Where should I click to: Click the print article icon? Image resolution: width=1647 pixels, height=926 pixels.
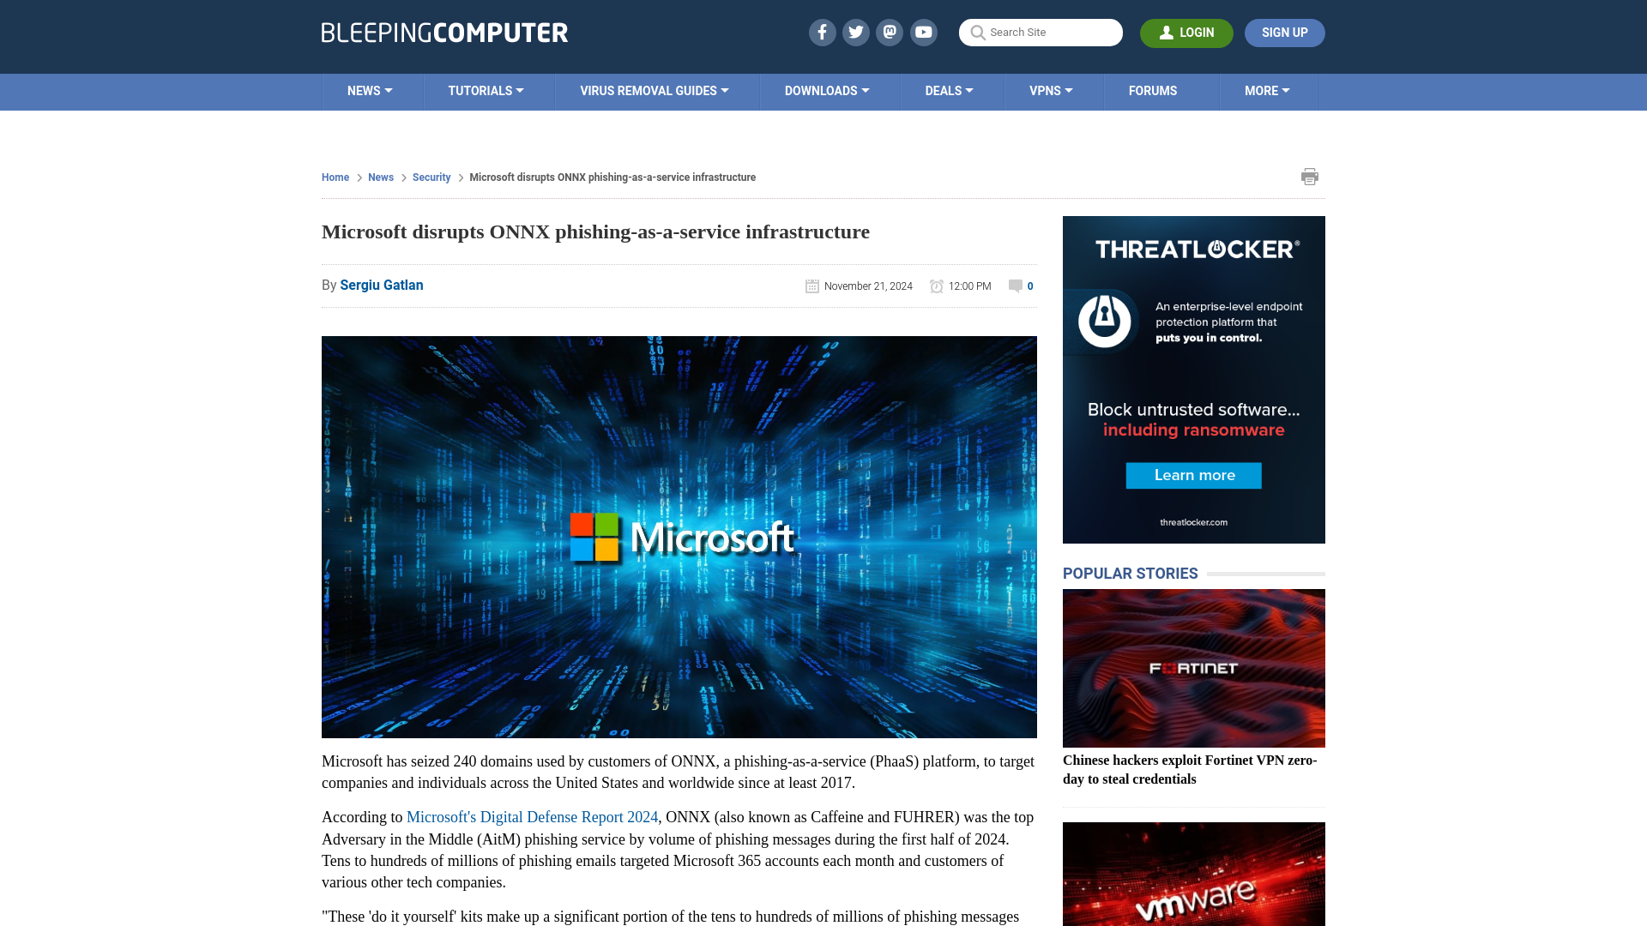(x=1310, y=177)
